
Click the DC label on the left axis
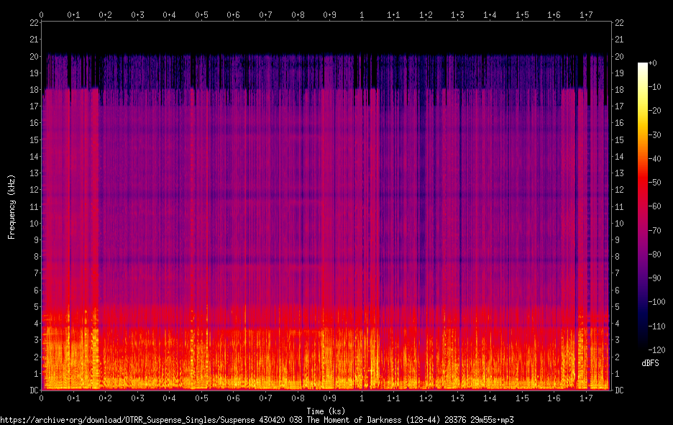click(35, 390)
